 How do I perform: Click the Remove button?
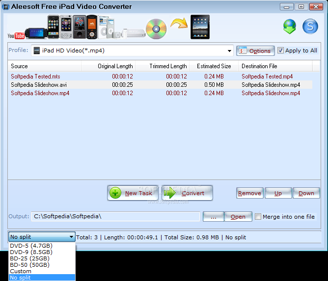(250, 193)
